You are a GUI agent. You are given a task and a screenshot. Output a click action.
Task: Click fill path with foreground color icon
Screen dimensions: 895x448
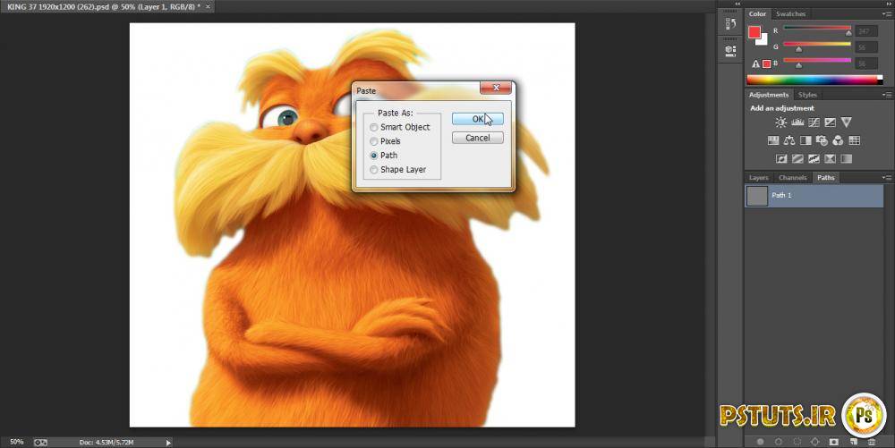760,442
